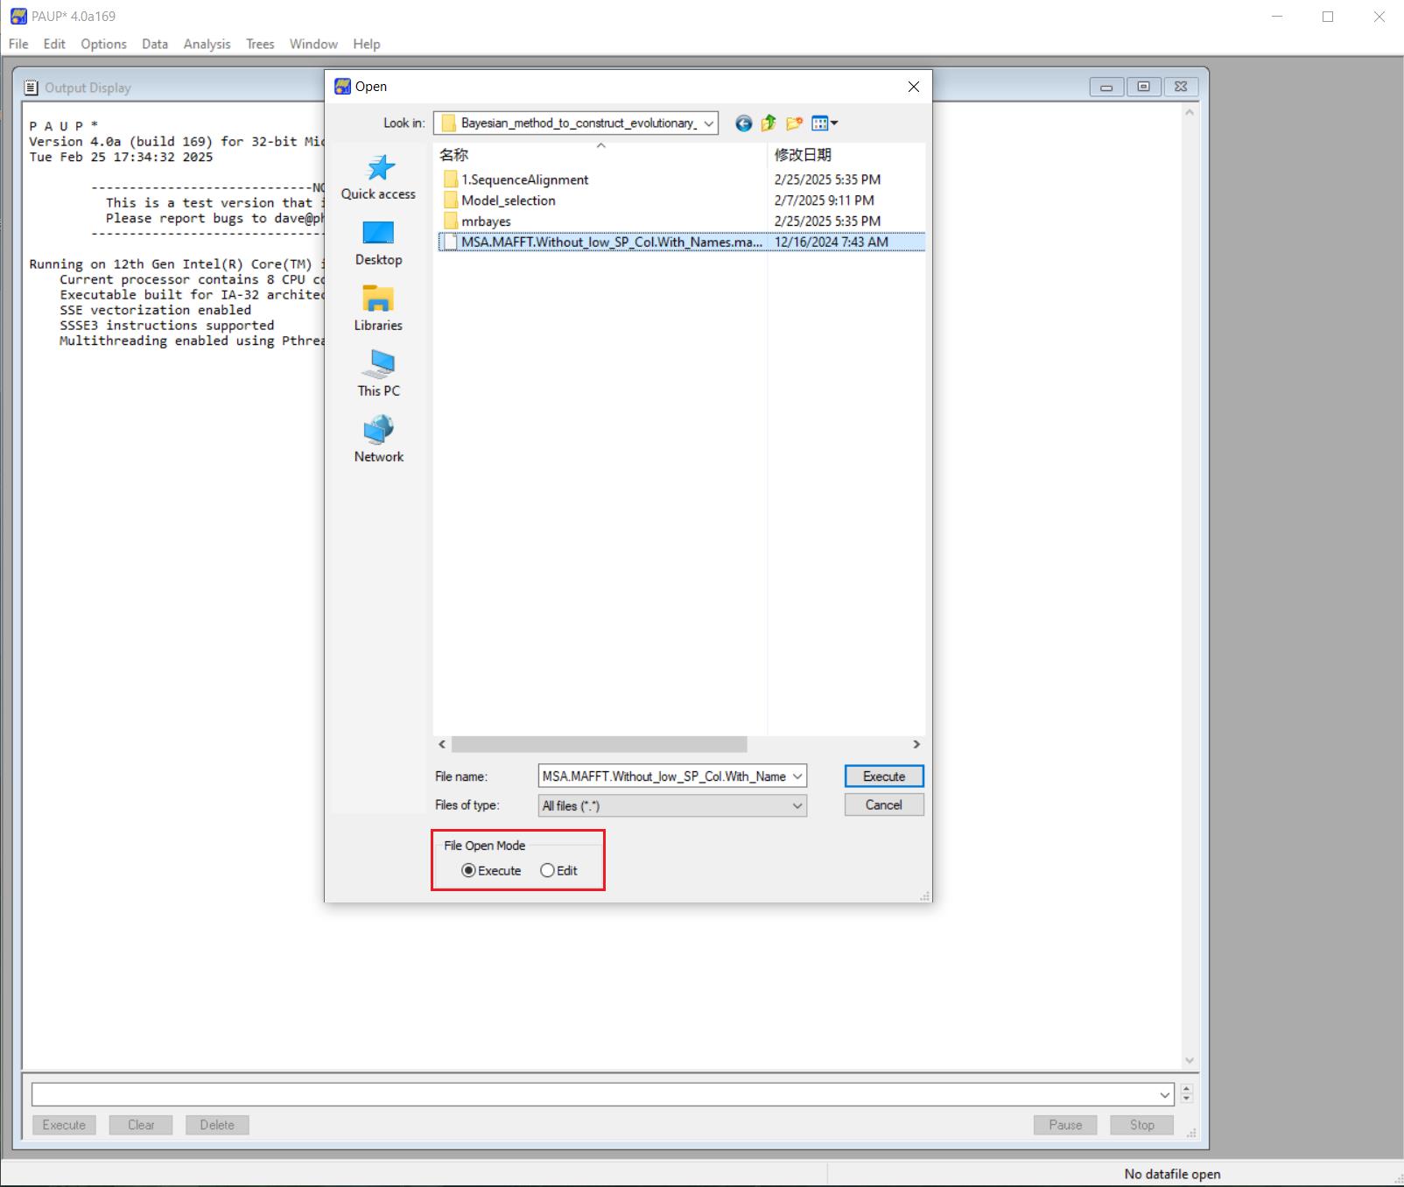Click Execute button in Open dialog
Screen dimensions: 1404x1187
pos(884,776)
